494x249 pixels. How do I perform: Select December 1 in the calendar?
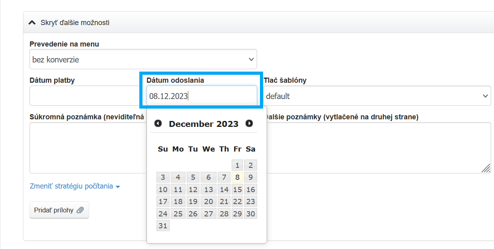(237, 165)
